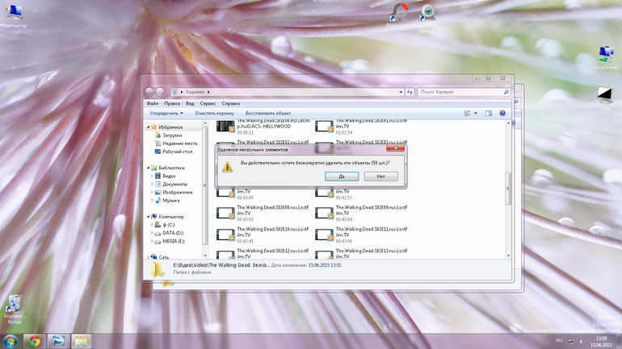This screenshot has width=622, height=349.
Task: Click Нет to cancel deletion
Action: click(x=380, y=176)
